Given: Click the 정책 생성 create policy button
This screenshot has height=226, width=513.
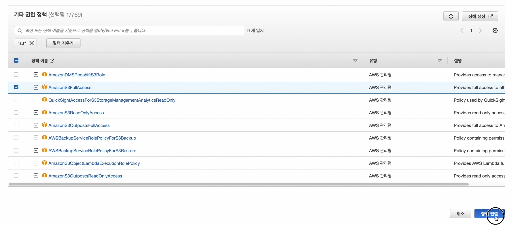Looking at the screenshot, I should 480,16.
